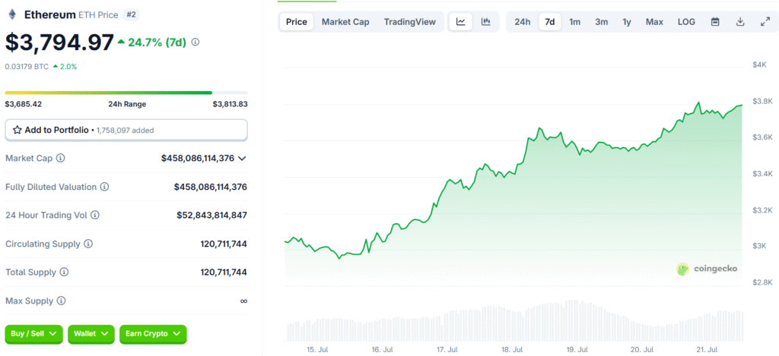Viewport: 779px width, 356px height.
Task: Download the chart data
Action: tap(740, 22)
